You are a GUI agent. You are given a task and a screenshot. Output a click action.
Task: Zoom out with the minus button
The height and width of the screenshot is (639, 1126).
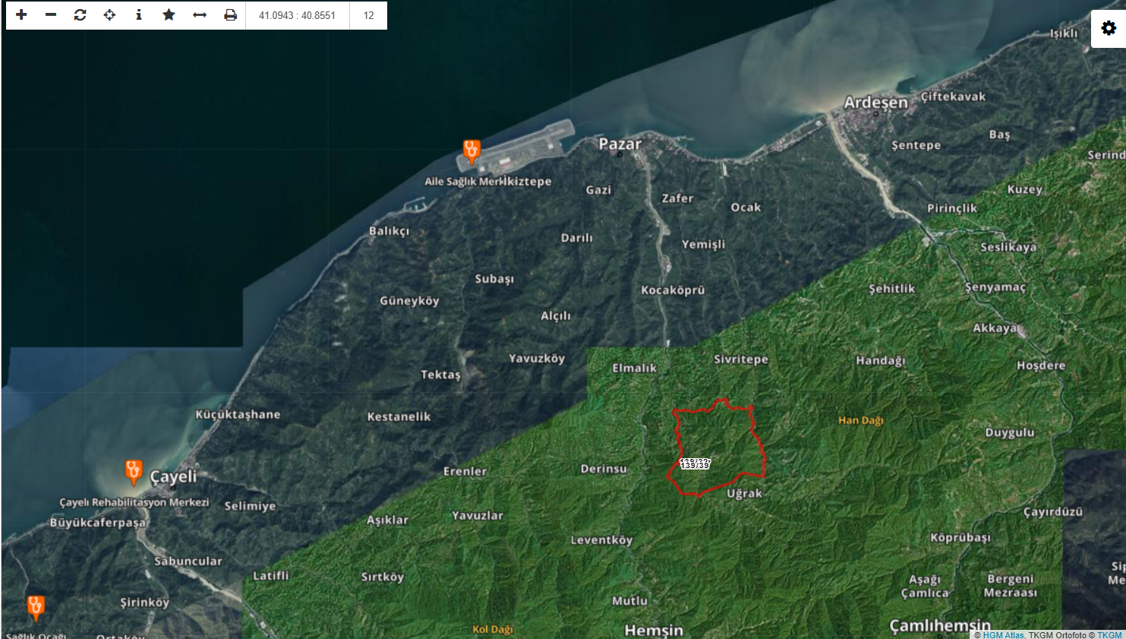point(51,15)
